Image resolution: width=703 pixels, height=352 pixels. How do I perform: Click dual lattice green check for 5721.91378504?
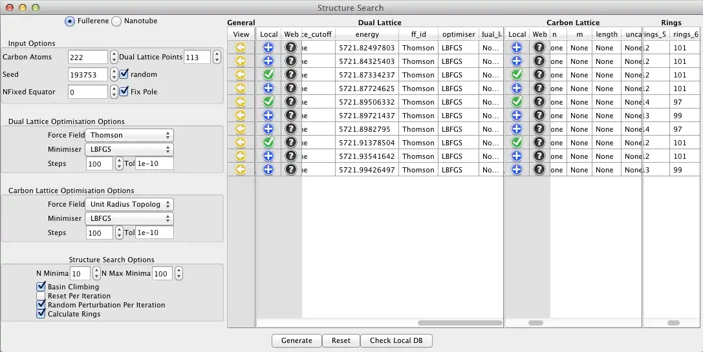268,142
